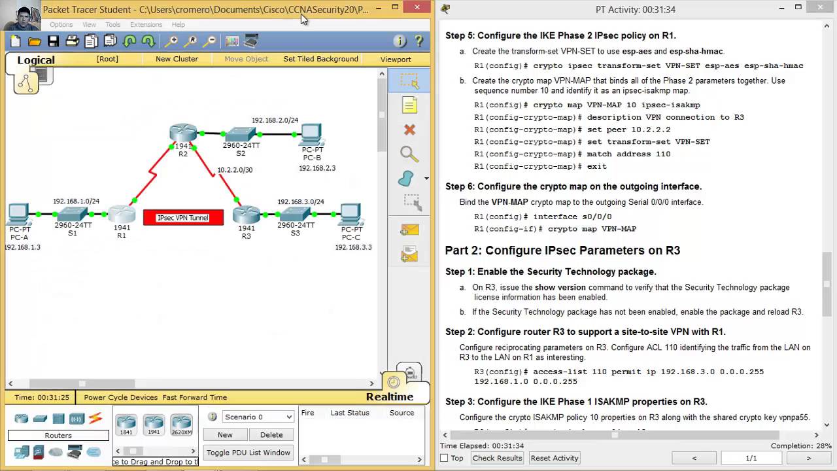Viewport: 837px width, 471px height.
Task: Click the Zoom In magnifier icon
Action: (171, 41)
